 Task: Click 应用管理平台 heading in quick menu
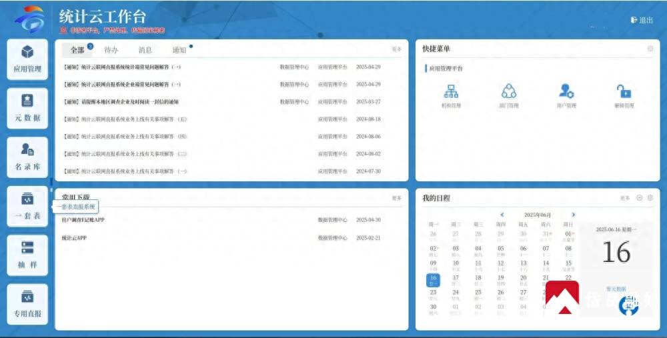point(446,69)
